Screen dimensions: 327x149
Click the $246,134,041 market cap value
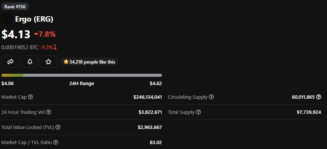[x=148, y=97]
